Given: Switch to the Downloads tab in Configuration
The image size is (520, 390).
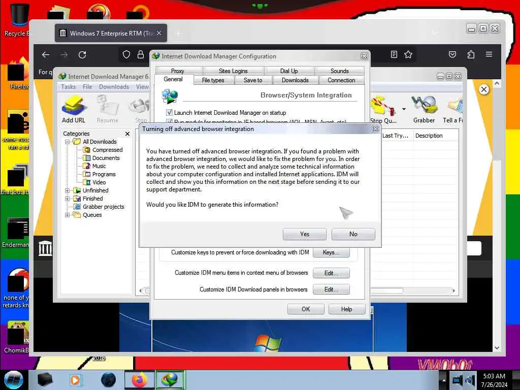Looking at the screenshot, I should pyautogui.click(x=295, y=80).
